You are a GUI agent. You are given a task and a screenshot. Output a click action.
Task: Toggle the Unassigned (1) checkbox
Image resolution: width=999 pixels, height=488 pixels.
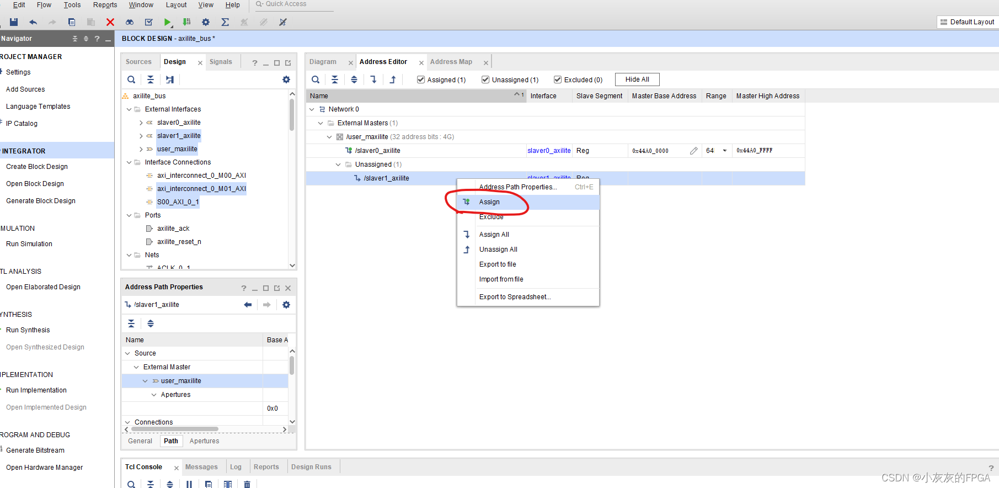pos(485,79)
